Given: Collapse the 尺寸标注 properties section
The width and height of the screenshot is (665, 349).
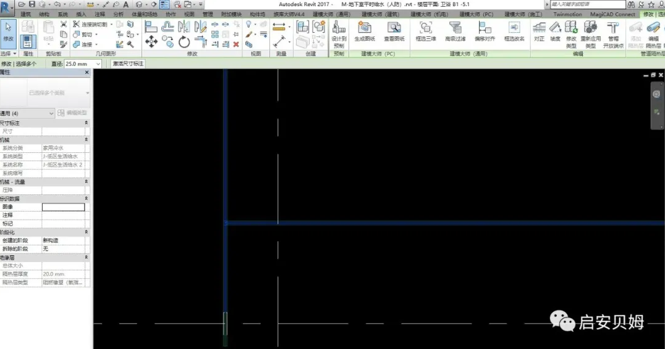Looking at the screenshot, I should pyautogui.click(x=86, y=123).
